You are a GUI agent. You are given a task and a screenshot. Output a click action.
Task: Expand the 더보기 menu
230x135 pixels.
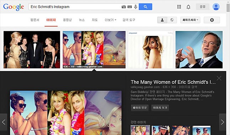click(110, 20)
